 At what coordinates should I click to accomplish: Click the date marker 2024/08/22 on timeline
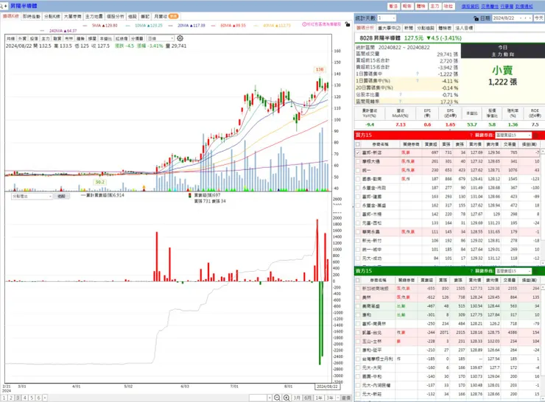tap(327, 387)
